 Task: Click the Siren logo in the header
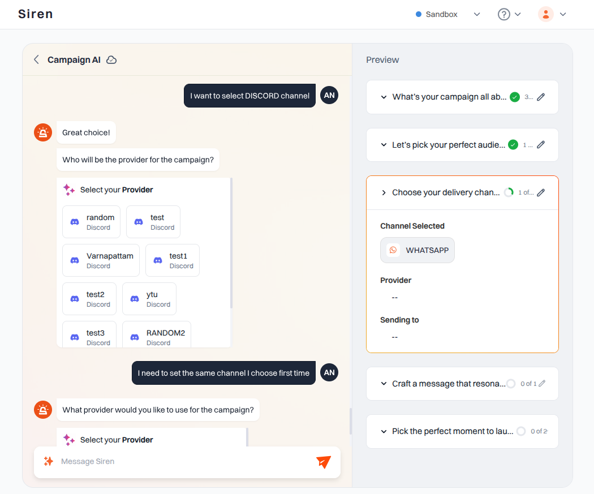coord(35,14)
